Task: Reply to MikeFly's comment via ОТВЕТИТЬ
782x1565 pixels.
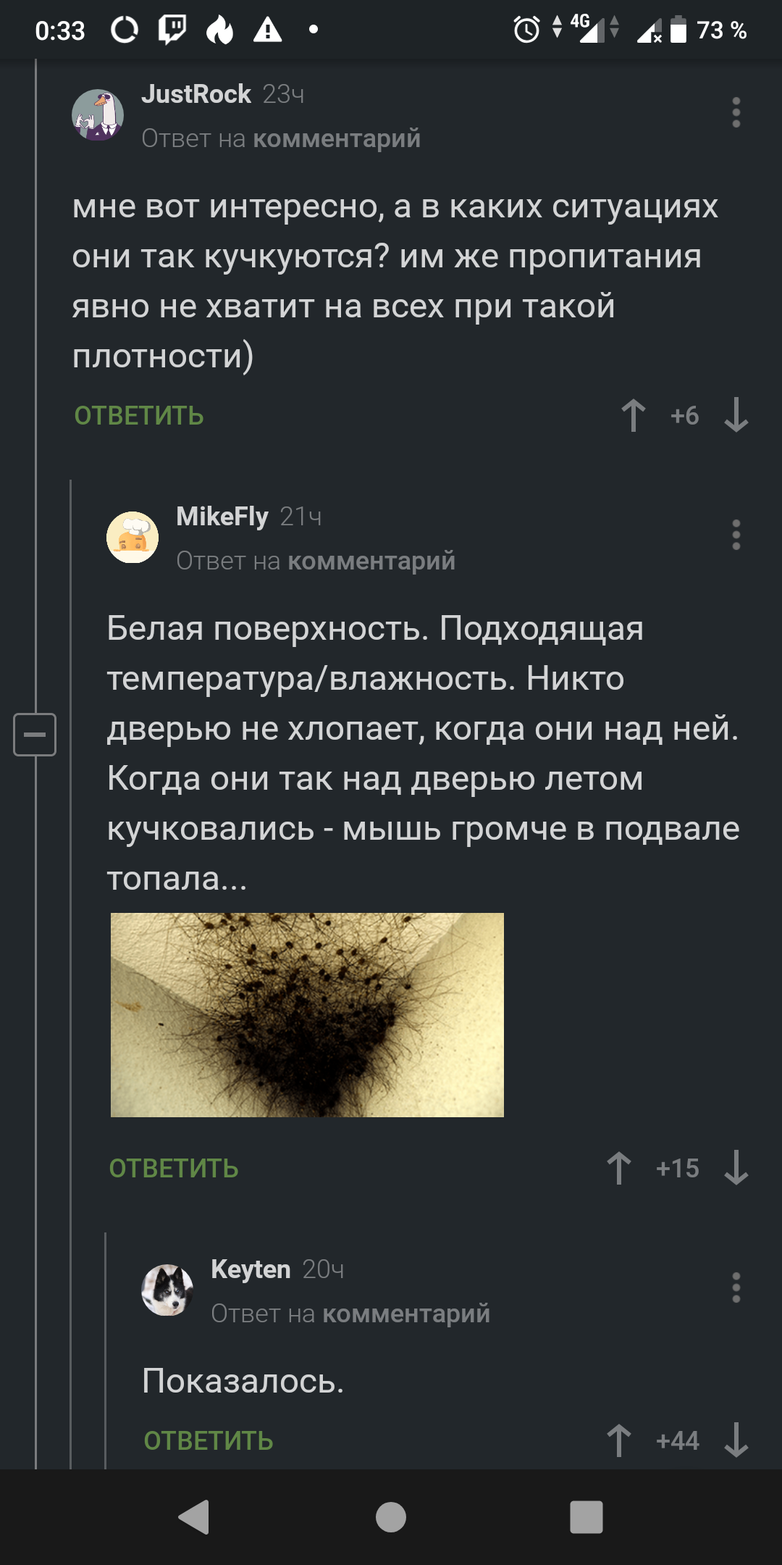Action: point(174,1169)
